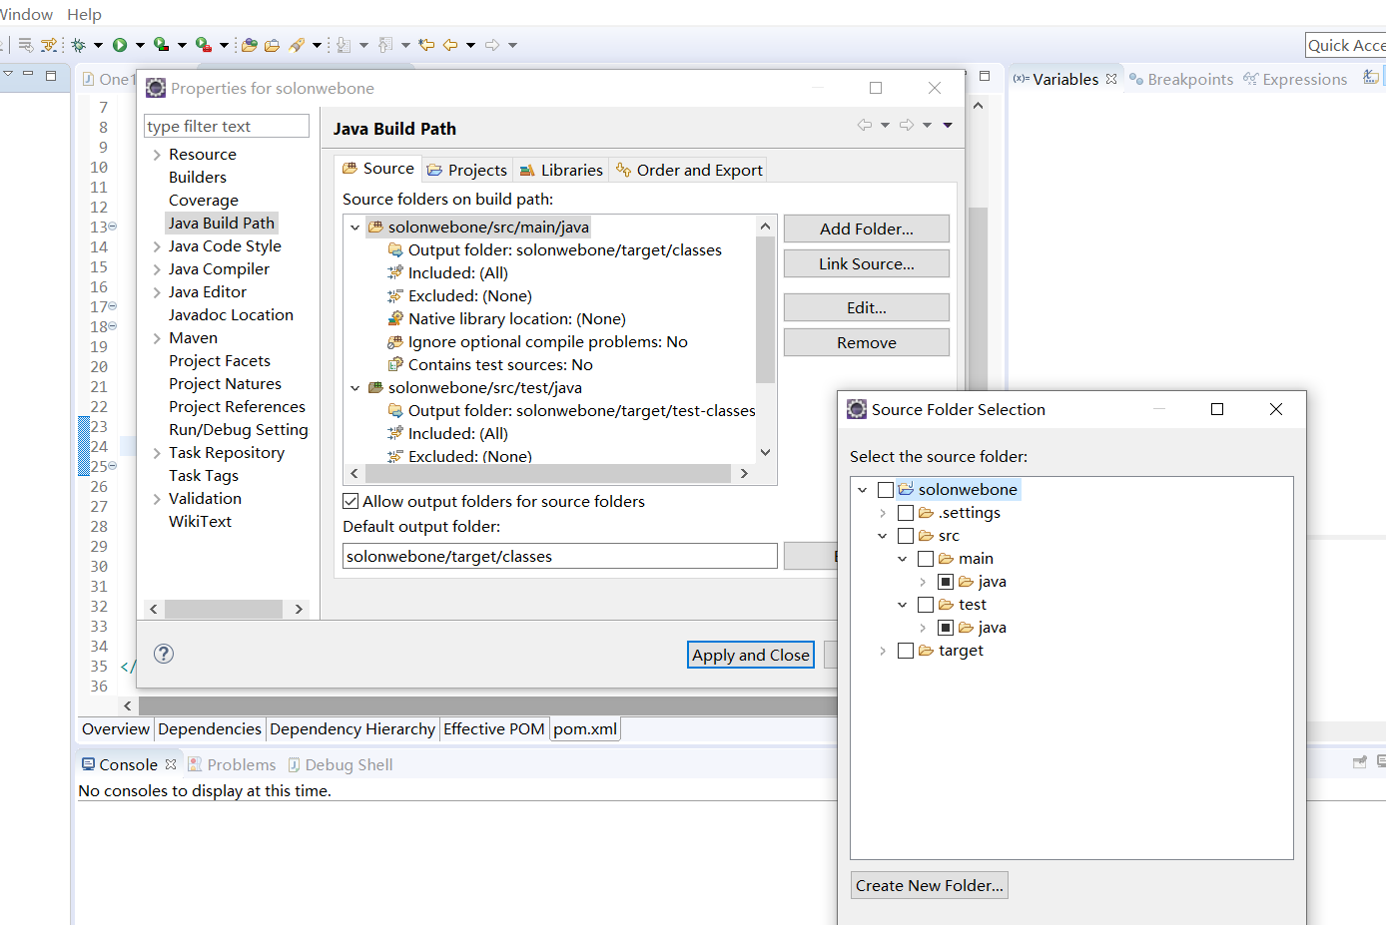This screenshot has height=925, width=1386.
Task: Click the Skip breakpoints-style arrow icon
Action: point(26,45)
